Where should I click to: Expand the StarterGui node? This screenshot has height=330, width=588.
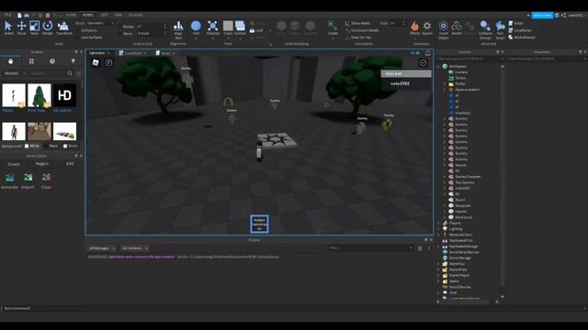tap(438, 264)
